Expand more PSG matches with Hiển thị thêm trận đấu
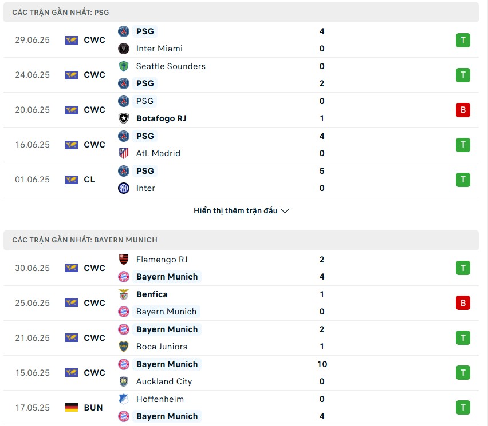Screen dimensions: 488x426 tap(235, 210)
